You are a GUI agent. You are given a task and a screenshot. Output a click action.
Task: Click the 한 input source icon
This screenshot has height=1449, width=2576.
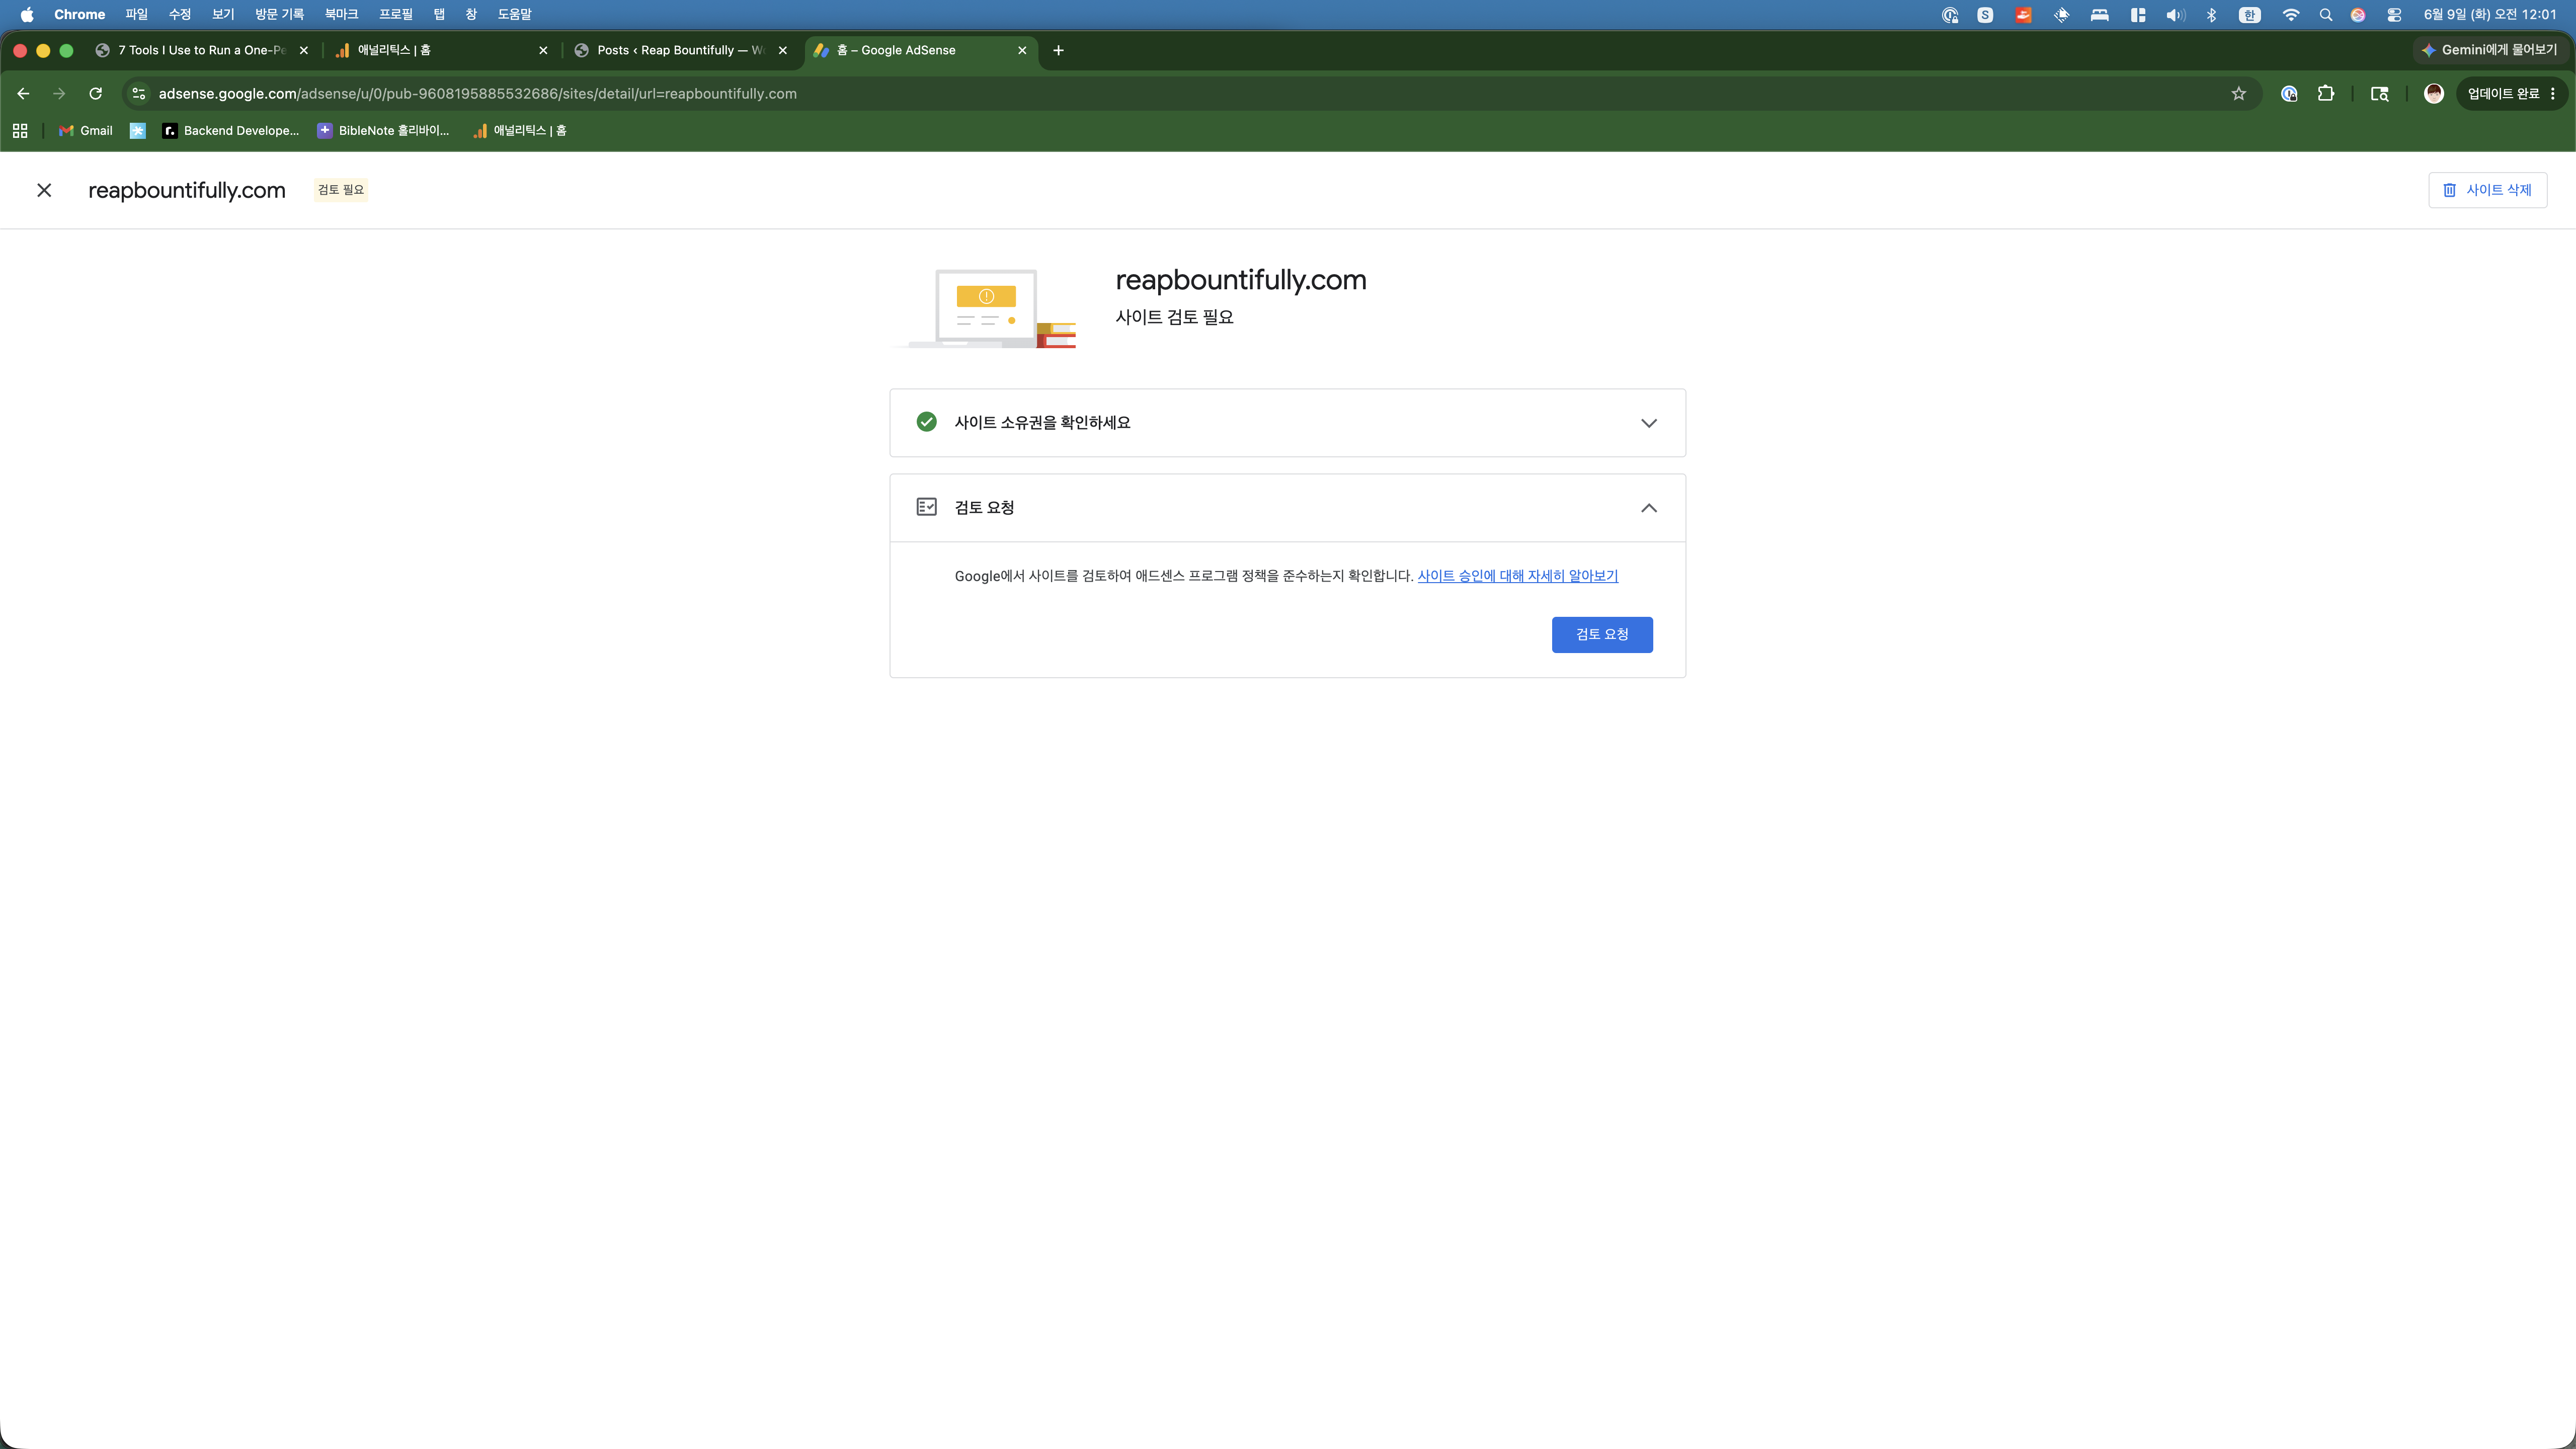coord(2250,14)
